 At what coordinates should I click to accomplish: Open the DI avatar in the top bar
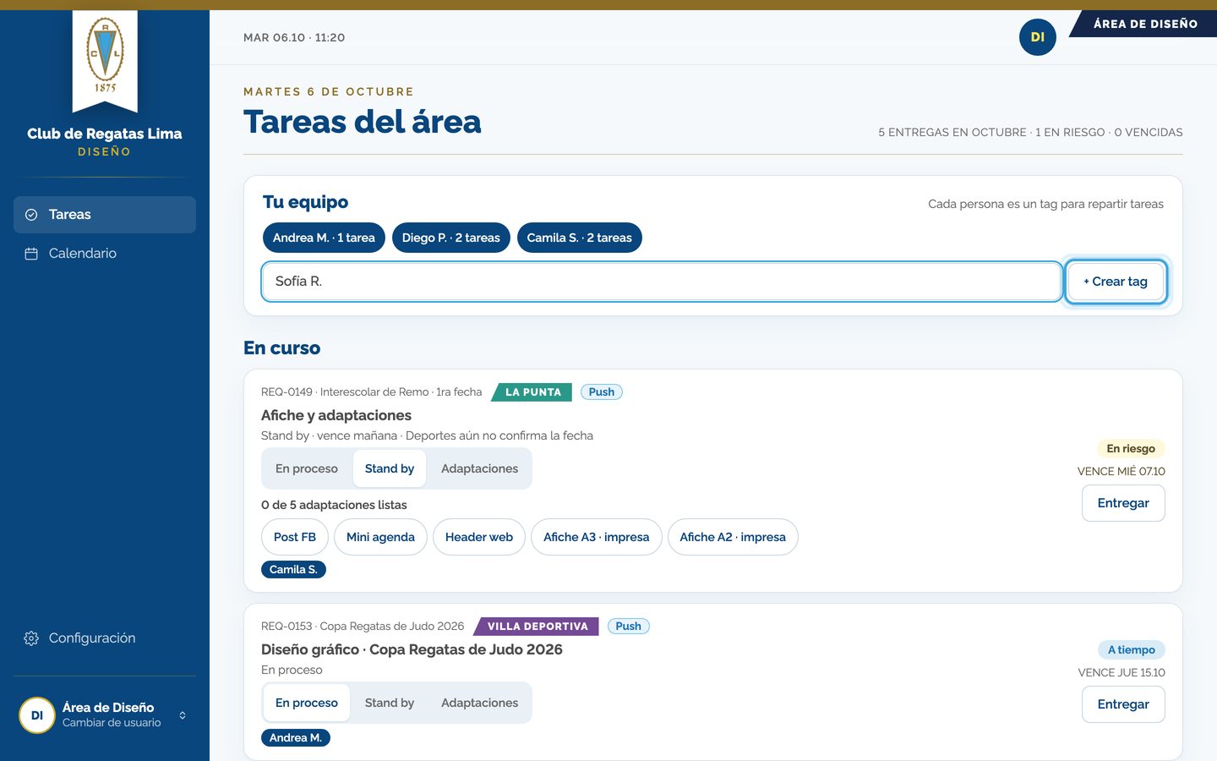[x=1038, y=37]
